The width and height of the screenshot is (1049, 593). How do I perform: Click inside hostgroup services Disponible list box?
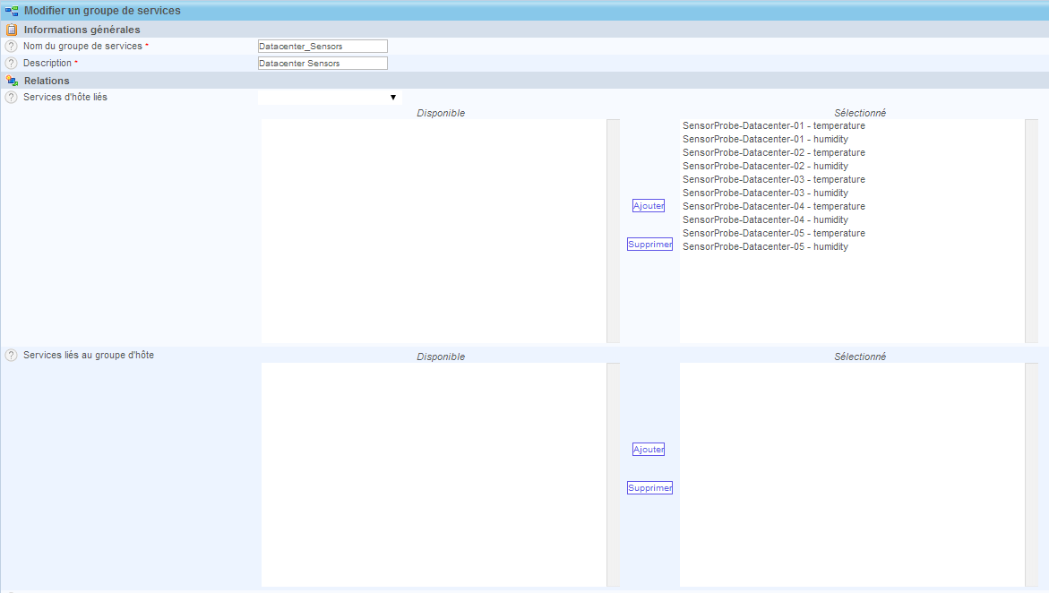coord(434,475)
